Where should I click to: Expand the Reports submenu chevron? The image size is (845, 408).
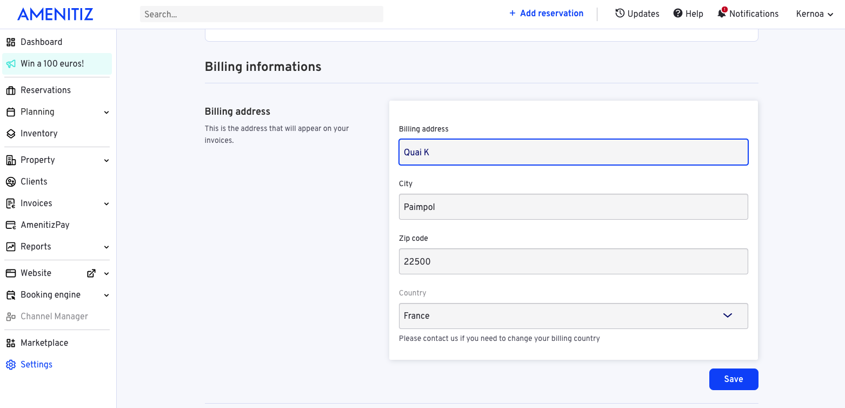[107, 247]
